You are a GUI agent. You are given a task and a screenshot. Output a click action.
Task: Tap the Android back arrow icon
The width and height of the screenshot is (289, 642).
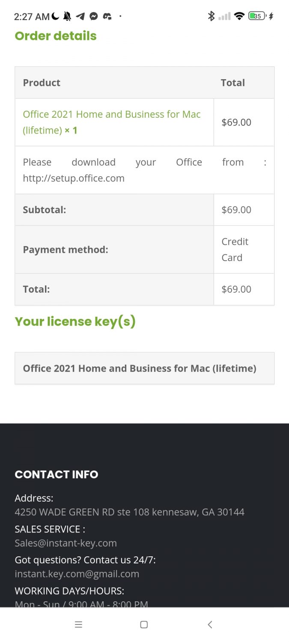[210, 624]
